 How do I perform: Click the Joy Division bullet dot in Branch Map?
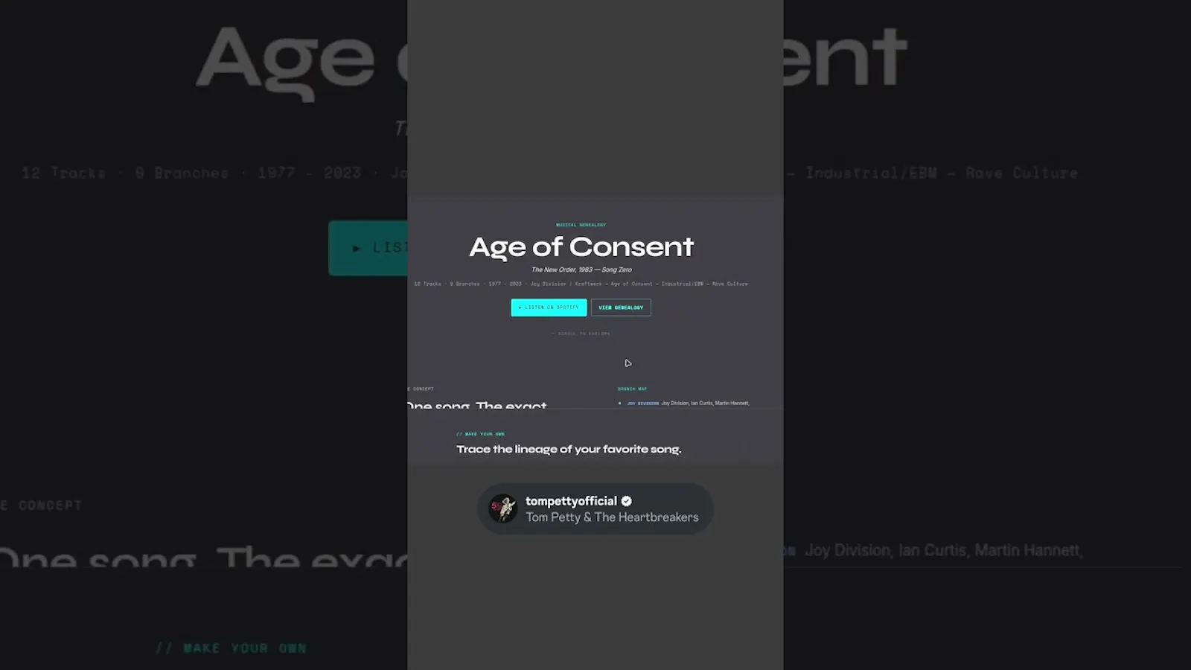pyautogui.click(x=619, y=403)
